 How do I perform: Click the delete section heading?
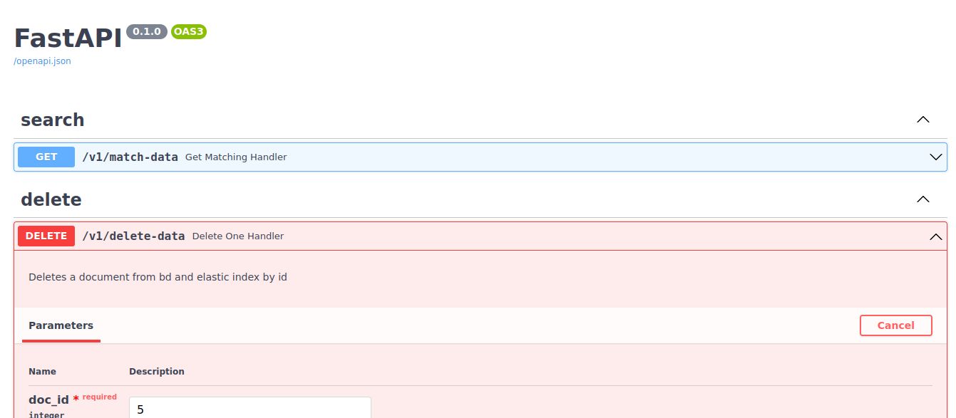pos(51,199)
